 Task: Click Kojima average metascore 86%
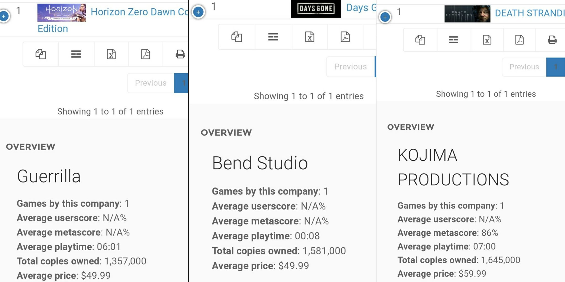coord(448,233)
